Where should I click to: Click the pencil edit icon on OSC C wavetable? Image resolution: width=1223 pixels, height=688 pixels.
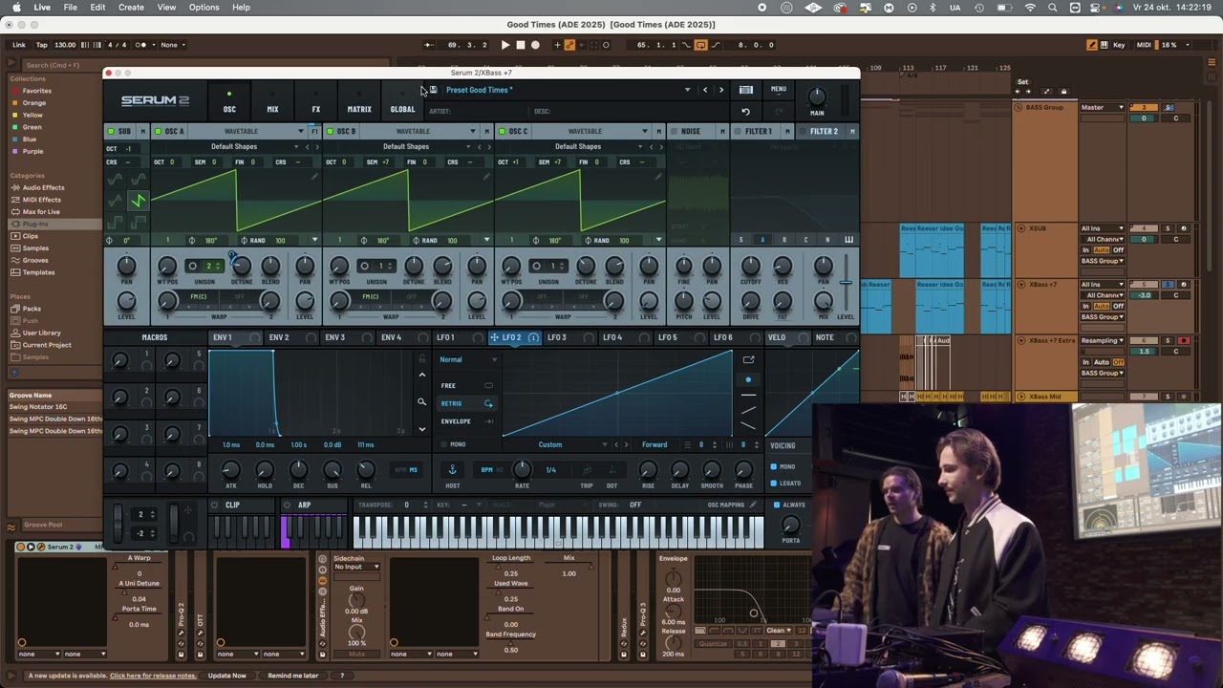(658, 176)
